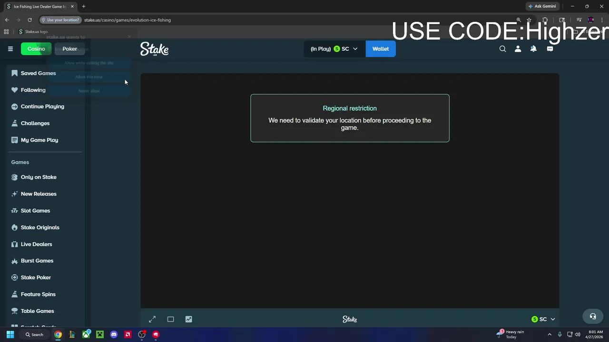This screenshot has width=609, height=342.
Task: Open the notifications bell
Action: [x=533, y=49]
